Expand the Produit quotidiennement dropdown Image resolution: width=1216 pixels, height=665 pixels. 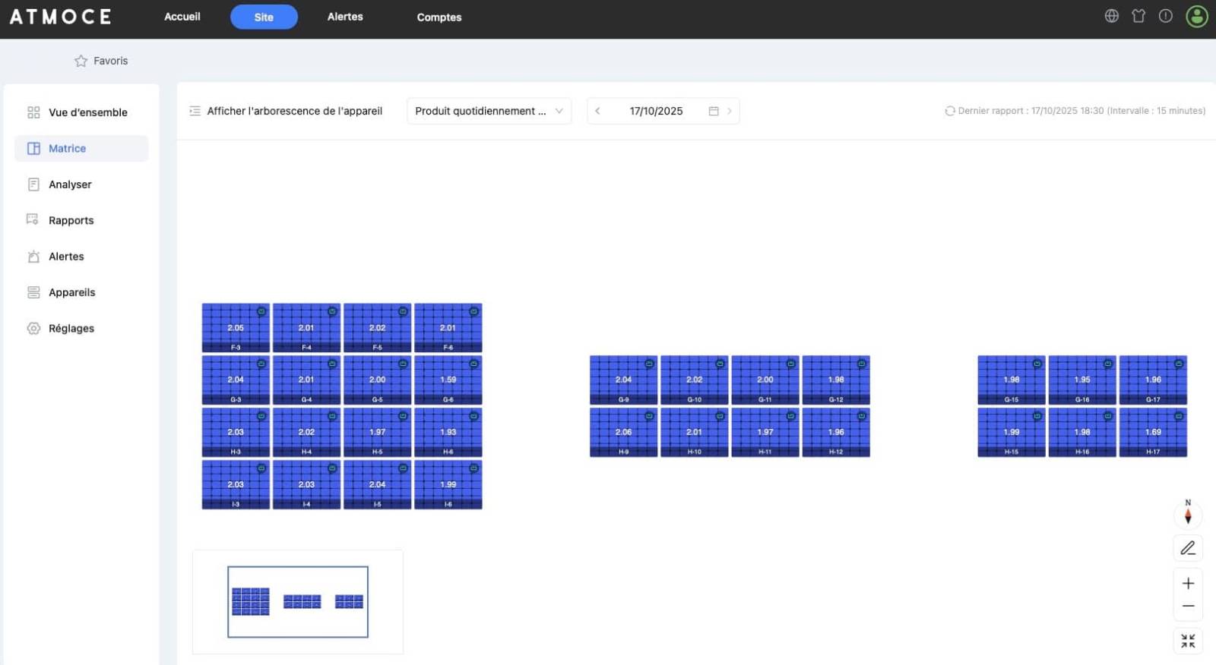[489, 111]
